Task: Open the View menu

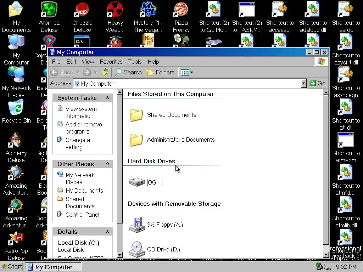Action: pos(88,62)
